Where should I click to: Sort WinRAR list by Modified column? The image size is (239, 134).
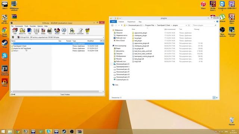point(90,41)
